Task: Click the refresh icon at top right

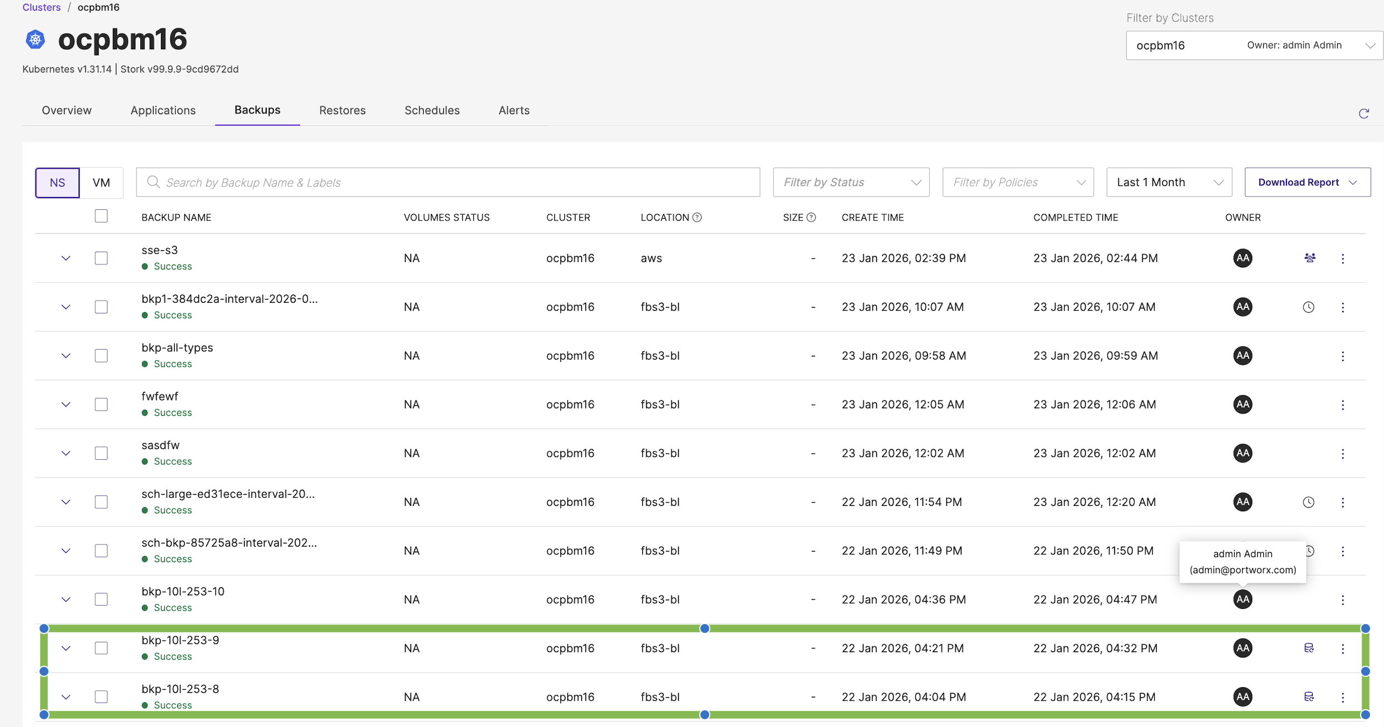Action: (x=1363, y=114)
